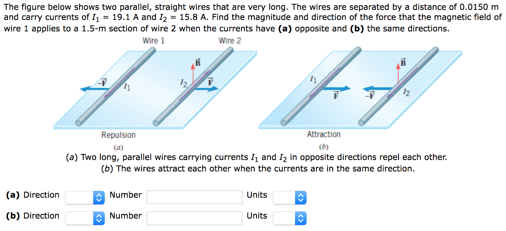506x231 pixels.
Task: Click inside the Number field for part (b)
Action: point(194,218)
